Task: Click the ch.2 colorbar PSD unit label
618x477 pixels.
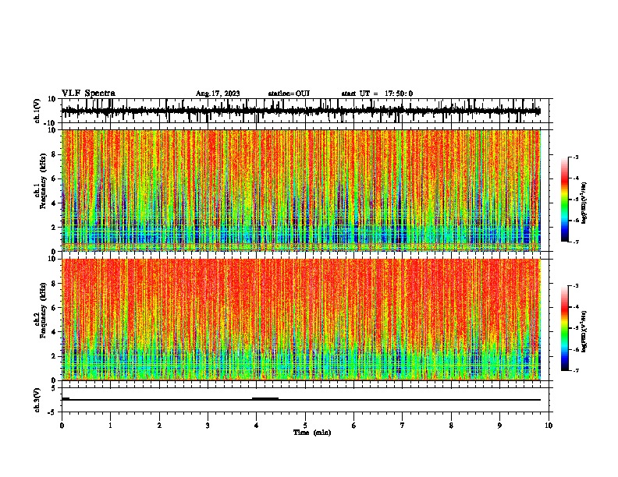Action: click(584, 332)
